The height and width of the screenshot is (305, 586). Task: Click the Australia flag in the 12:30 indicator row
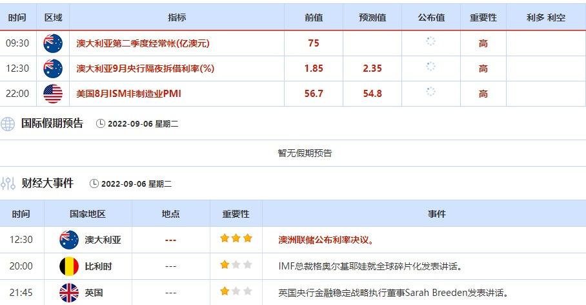(x=53, y=68)
